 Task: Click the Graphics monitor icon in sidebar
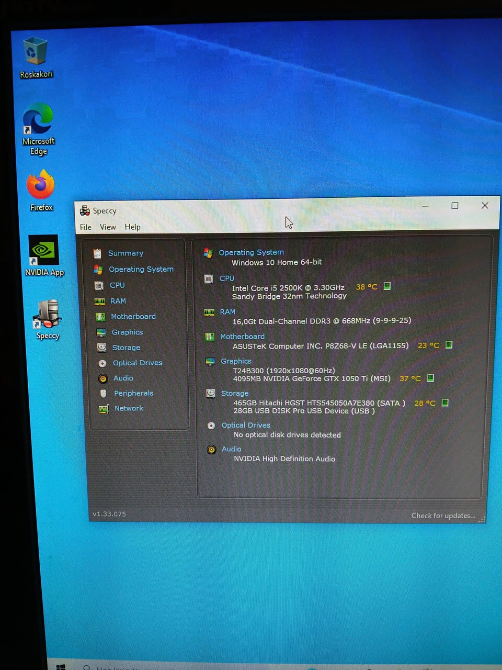[x=101, y=332]
